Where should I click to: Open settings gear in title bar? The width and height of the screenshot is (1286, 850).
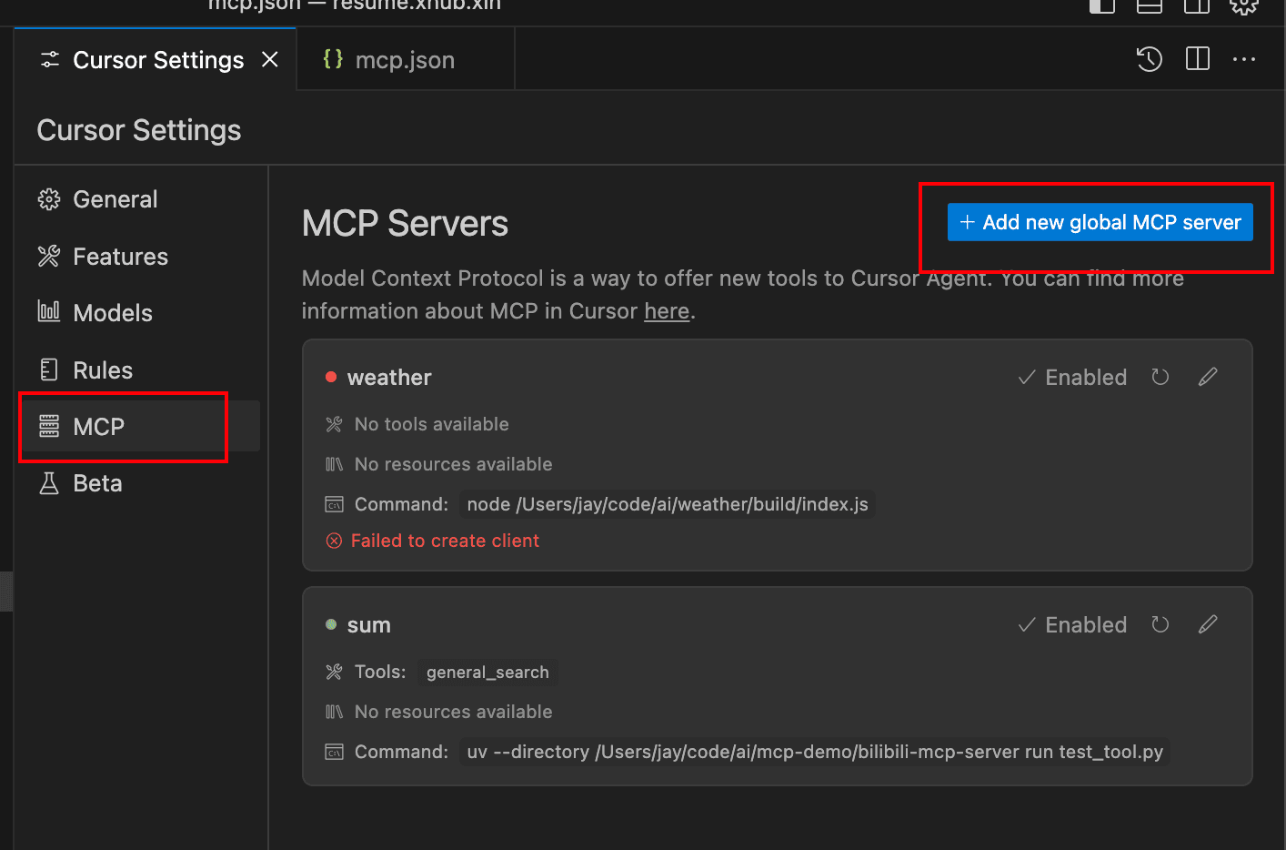(1243, 5)
